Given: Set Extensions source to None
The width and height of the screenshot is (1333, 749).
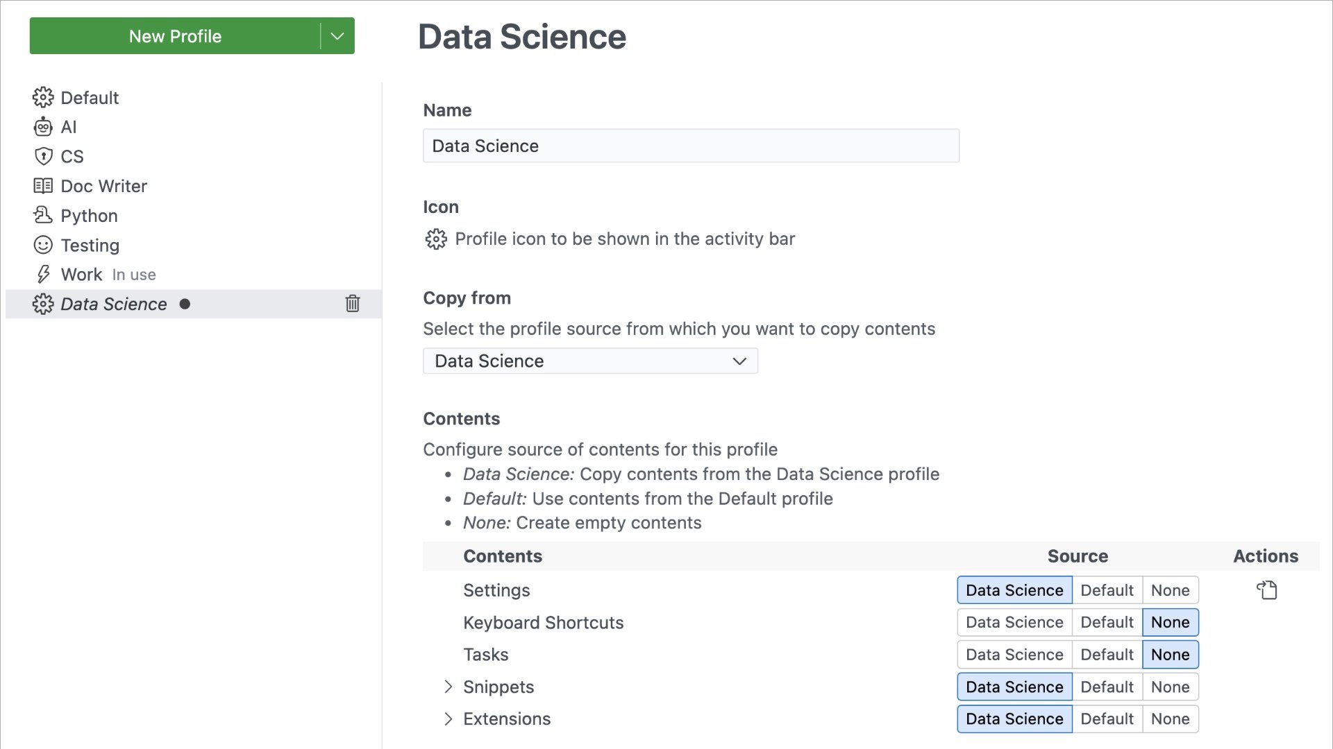Looking at the screenshot, I should point(1171,719).
